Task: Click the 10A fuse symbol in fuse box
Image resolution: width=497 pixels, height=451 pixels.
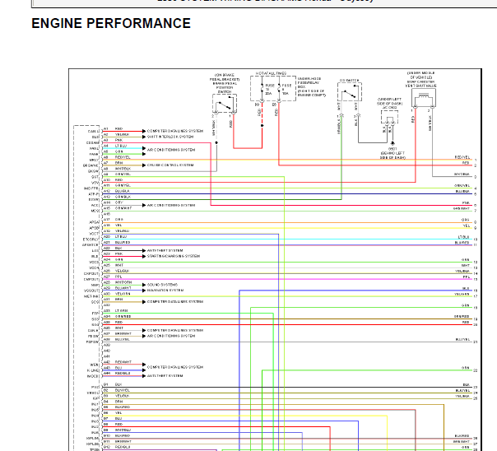Action: (x=279, y=90)
